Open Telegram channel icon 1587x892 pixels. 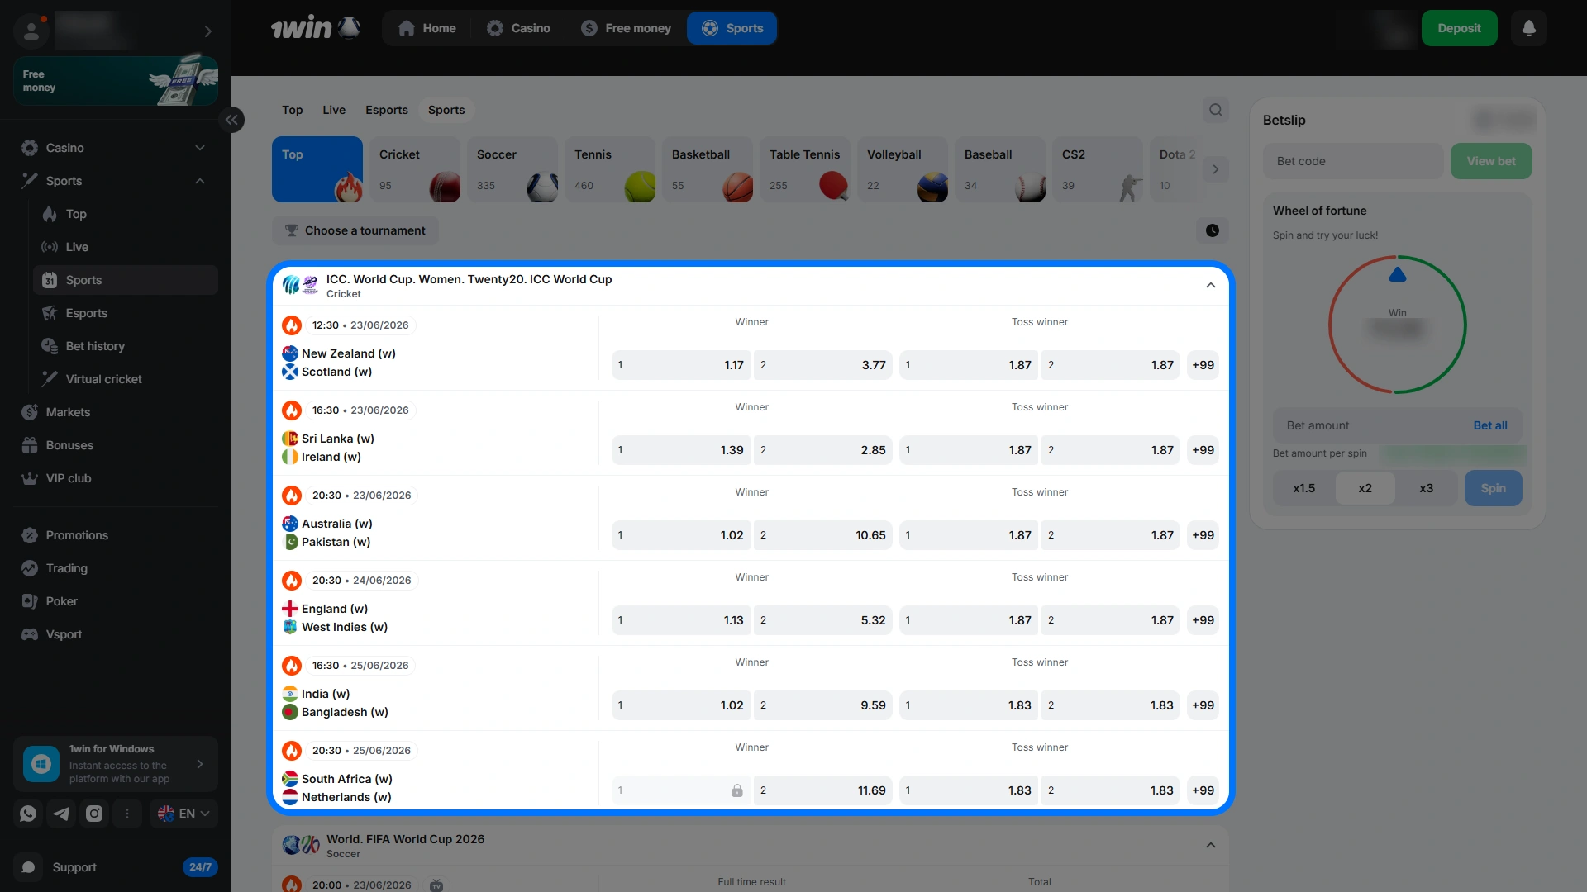[x=61, y=814]
